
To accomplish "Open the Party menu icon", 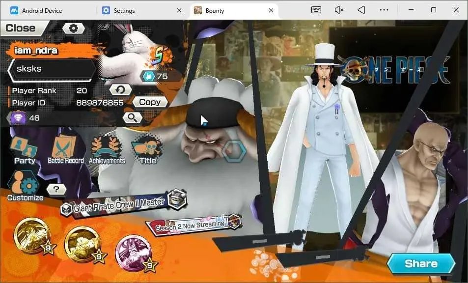I will (25, 149).
